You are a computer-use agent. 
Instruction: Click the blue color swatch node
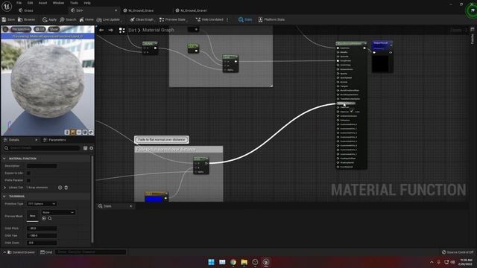154,199
